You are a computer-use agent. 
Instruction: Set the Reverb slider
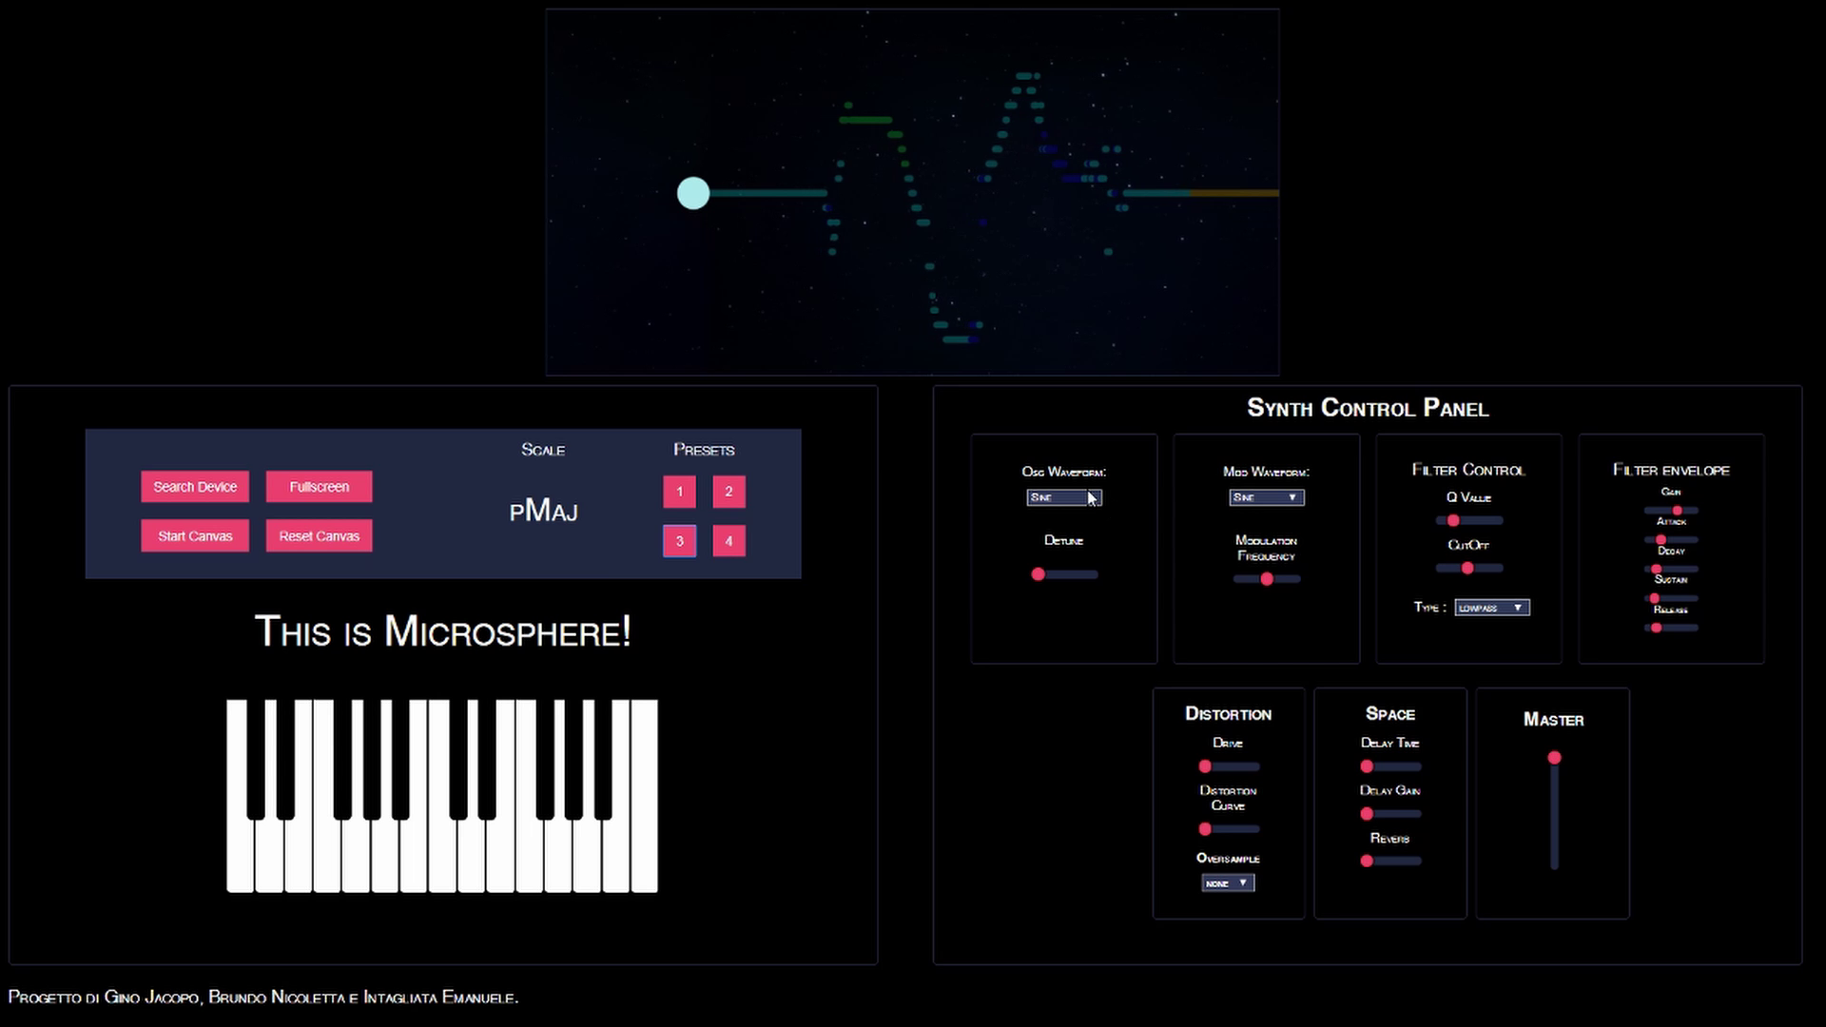coord(1390,862)
